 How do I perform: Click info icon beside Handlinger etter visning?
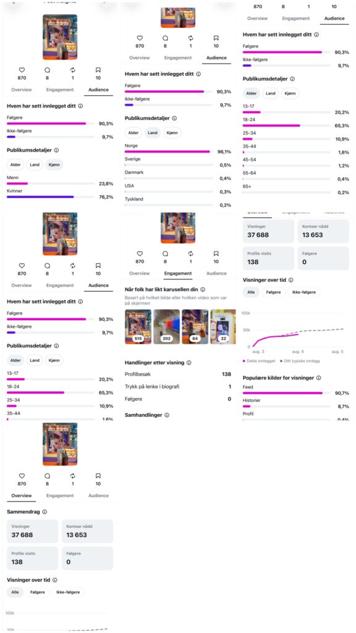coord(189,362)
